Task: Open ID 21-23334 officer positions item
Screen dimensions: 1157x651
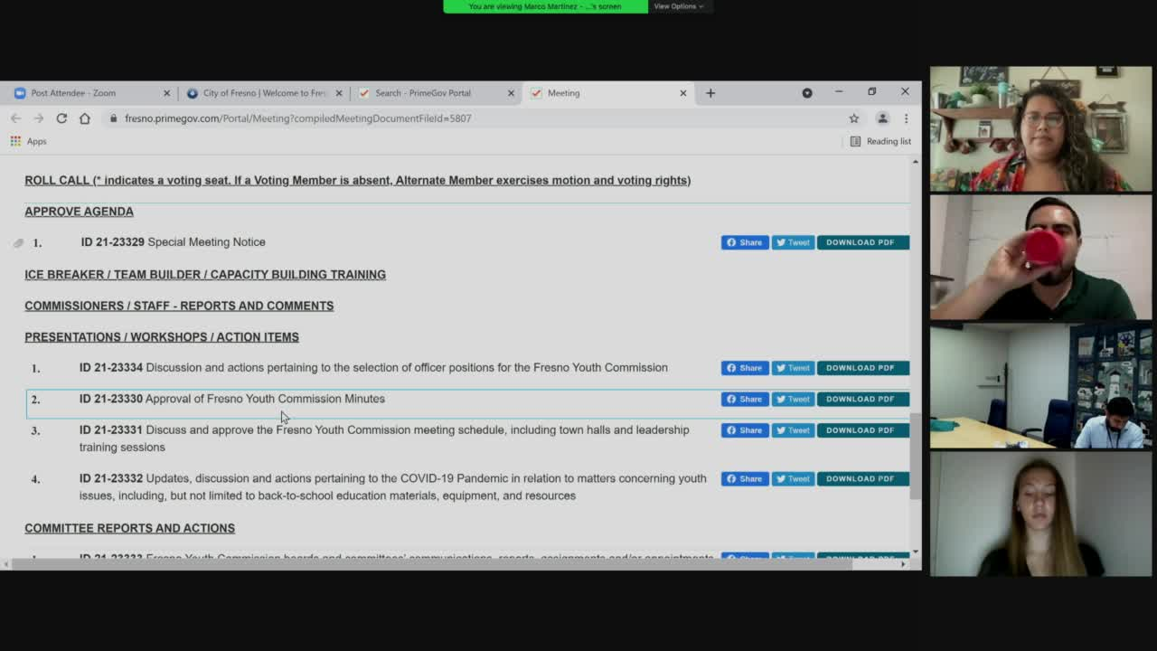Action: [x=373, y=368]
